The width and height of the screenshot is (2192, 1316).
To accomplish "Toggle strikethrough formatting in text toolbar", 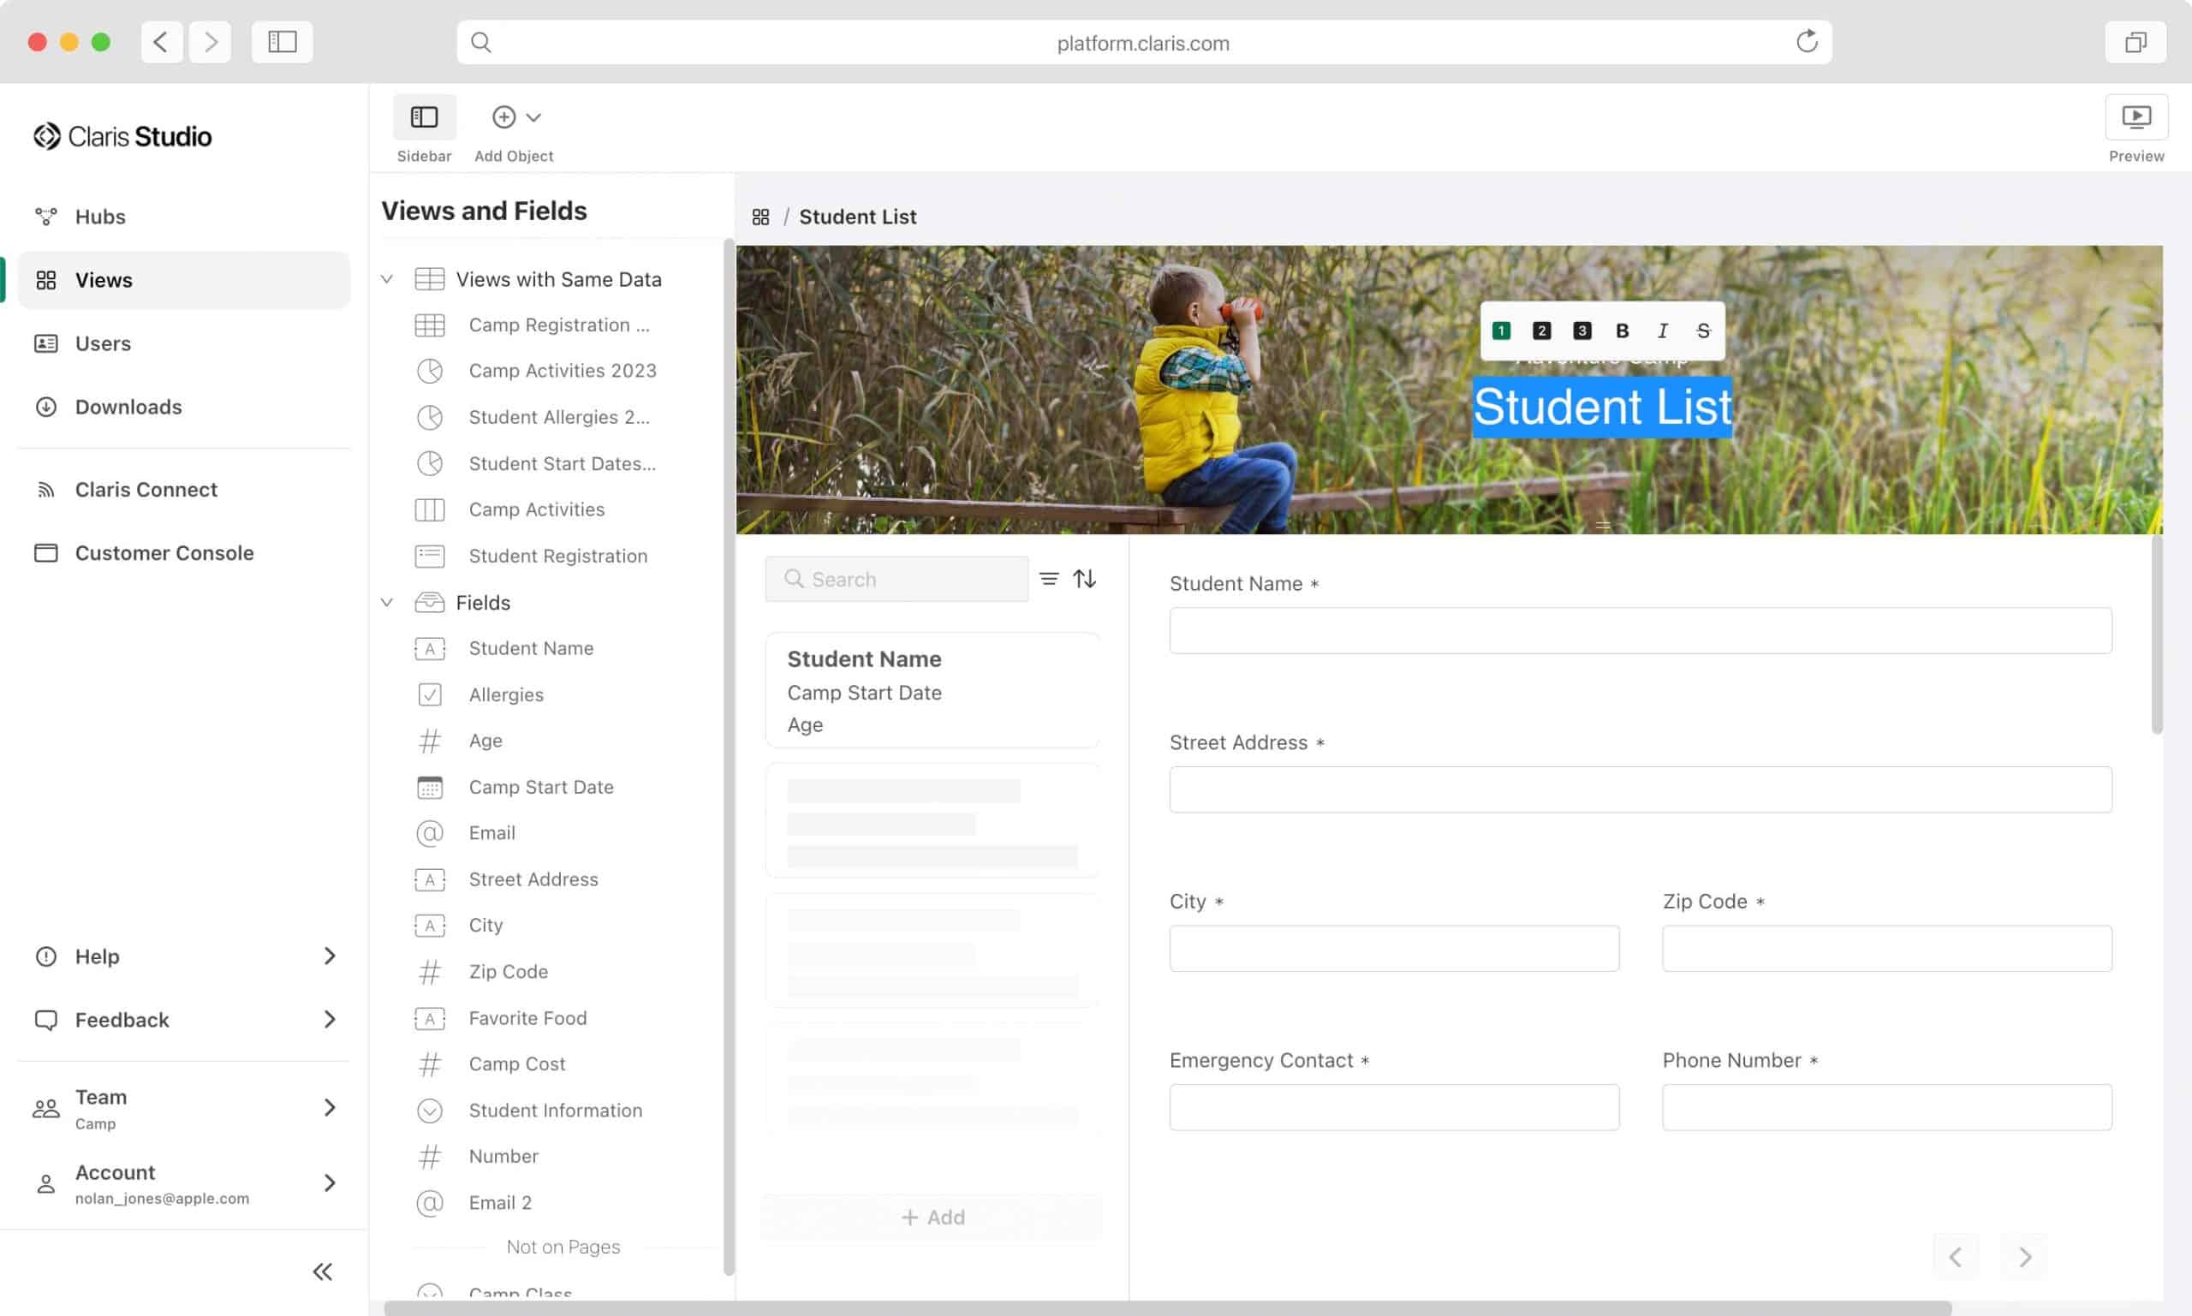I will [x=1702, y=330].
